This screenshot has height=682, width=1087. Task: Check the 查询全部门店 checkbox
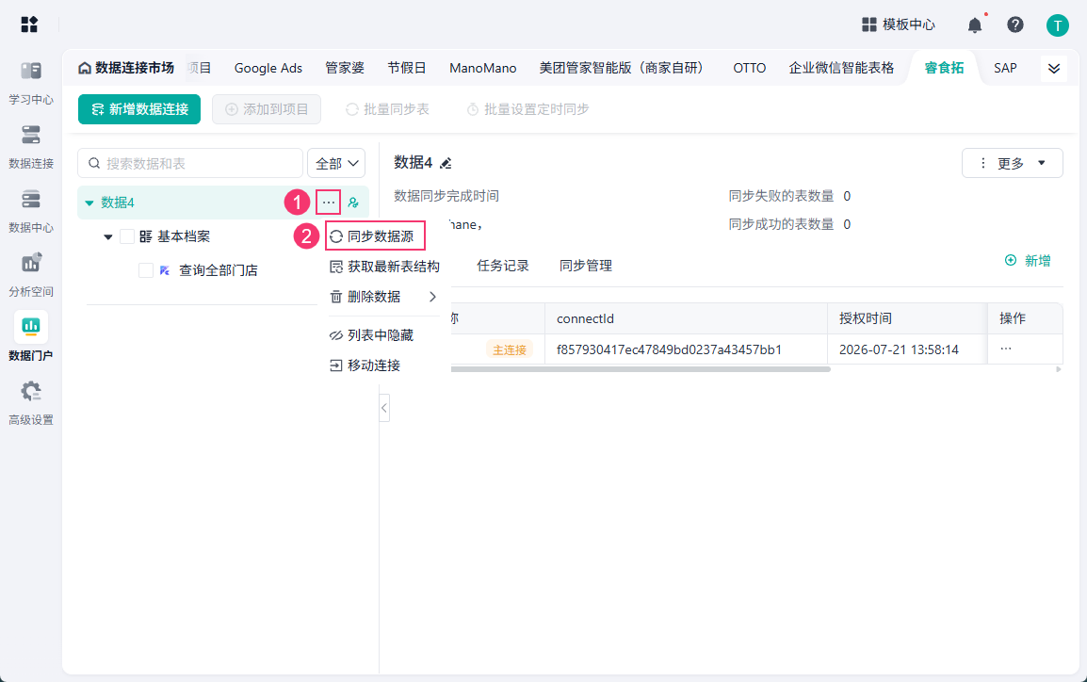pyautogui.click(x=146, y=270)
